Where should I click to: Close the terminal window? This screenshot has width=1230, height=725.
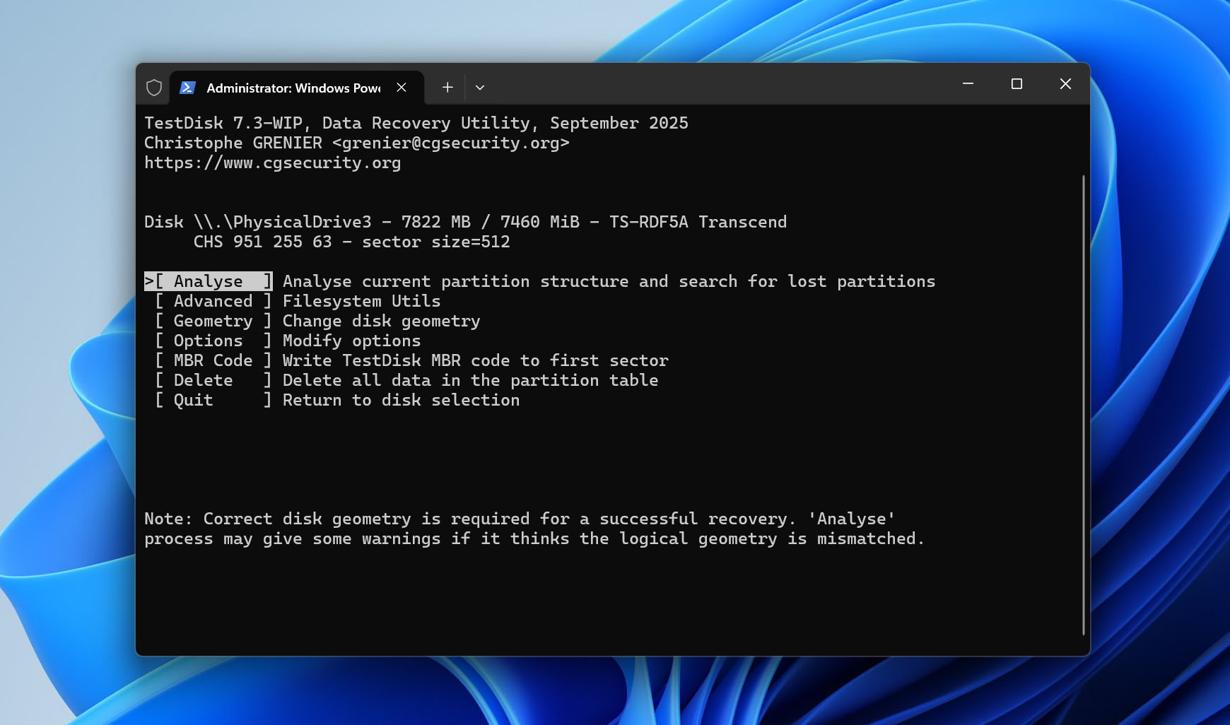(1065, 84)
